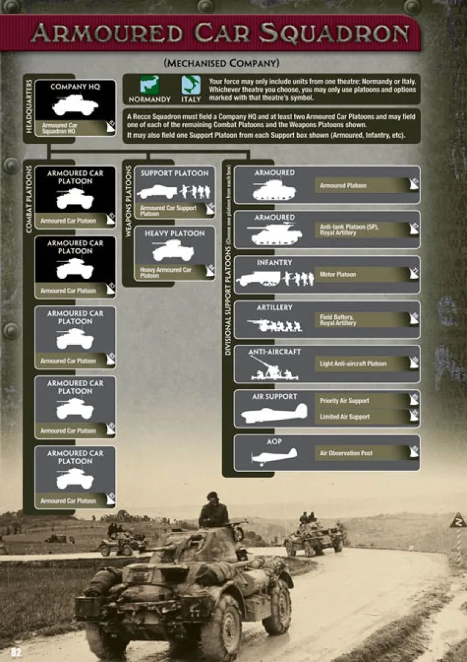The image size is (467, 662).
Task: Select the Armoured Car Support Platoon label
Action: point(168,210)
